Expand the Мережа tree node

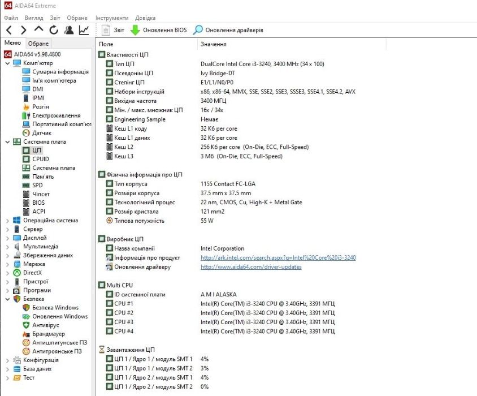coord(7,264)
